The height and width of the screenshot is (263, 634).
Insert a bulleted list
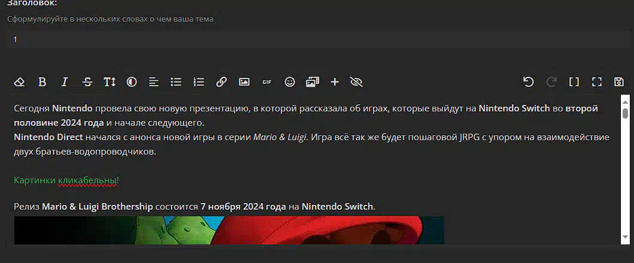pyautogui.click(x=176, y=82)
